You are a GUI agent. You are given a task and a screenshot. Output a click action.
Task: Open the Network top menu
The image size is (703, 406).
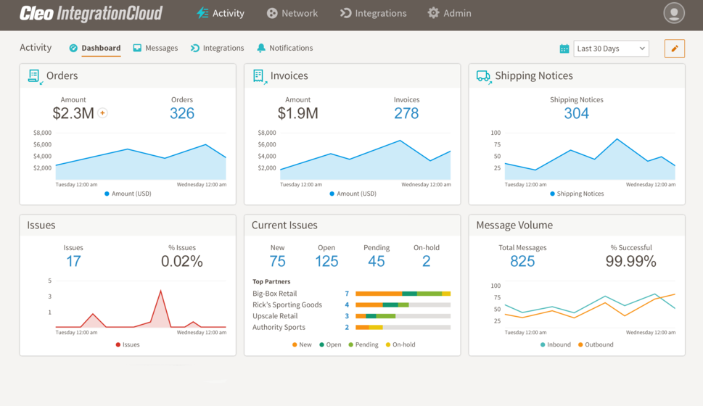(292, 13)
